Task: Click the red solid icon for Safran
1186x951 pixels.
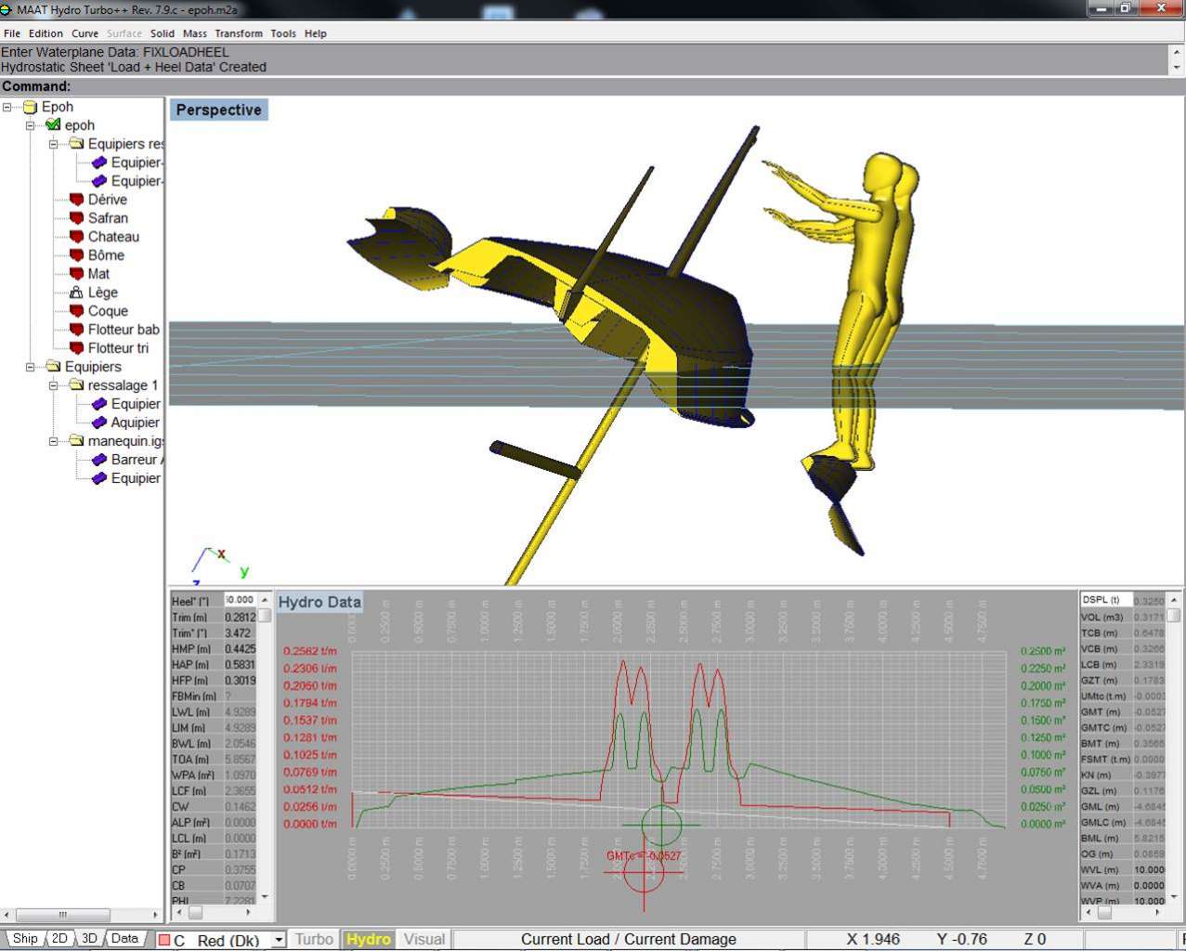Action: (76, 218)
